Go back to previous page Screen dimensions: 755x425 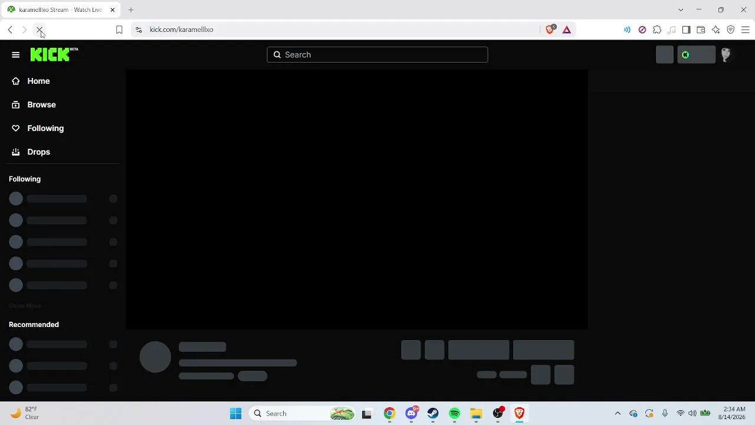[10, 30]
